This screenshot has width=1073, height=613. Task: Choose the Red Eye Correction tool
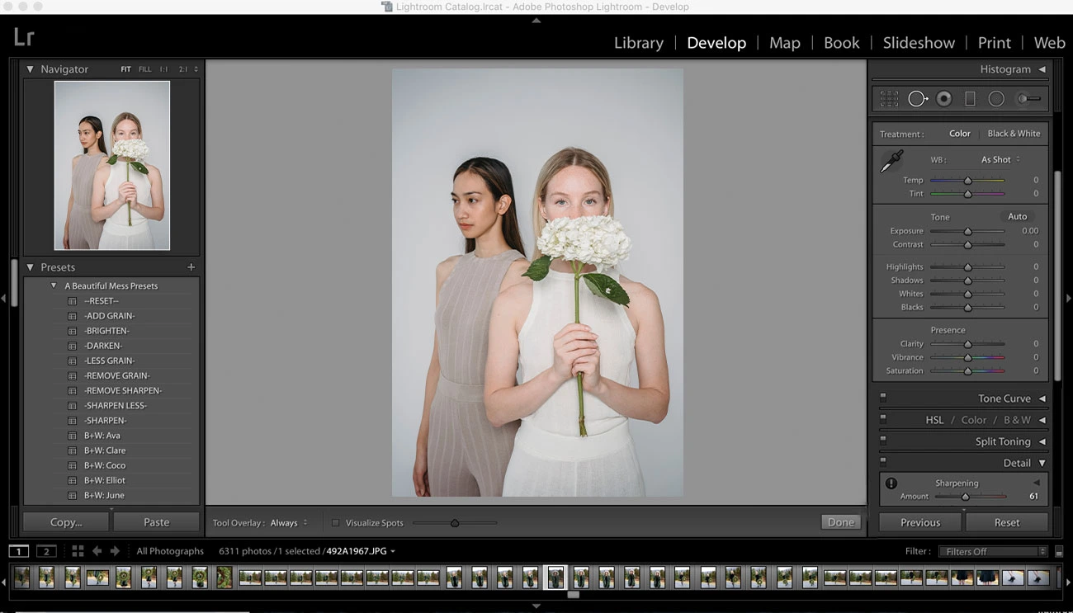click(944, 99)
